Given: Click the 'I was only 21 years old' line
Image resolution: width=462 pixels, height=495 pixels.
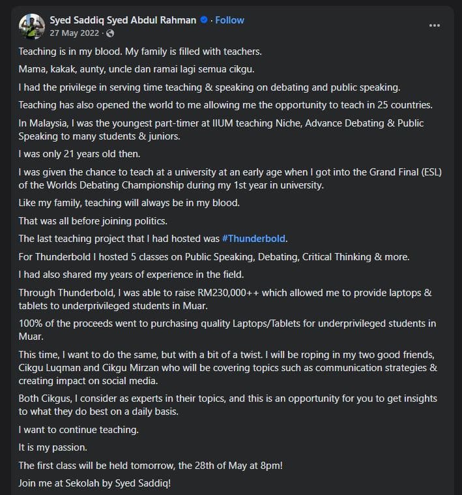Looking at the screenshot, I should tap(79, 154).
